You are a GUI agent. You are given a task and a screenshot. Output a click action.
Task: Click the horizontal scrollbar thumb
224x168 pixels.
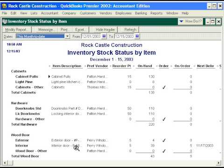pyautogui.click(x=10, y=163)
